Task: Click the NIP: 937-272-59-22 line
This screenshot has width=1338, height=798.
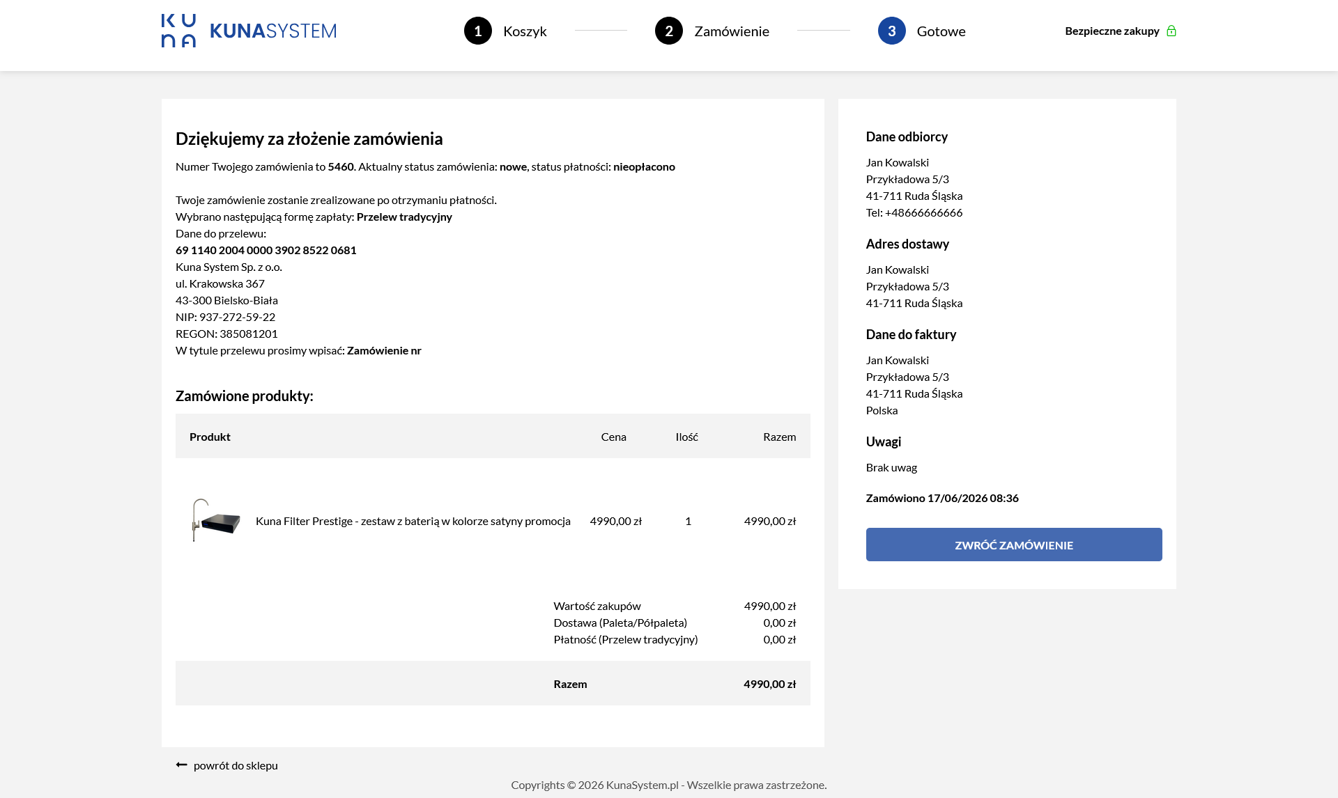Action: (x=226, y=317)
